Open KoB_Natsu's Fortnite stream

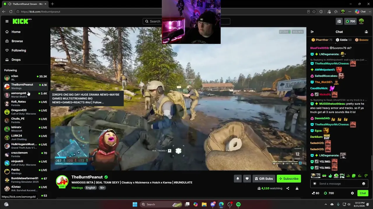tap(26, 103)
